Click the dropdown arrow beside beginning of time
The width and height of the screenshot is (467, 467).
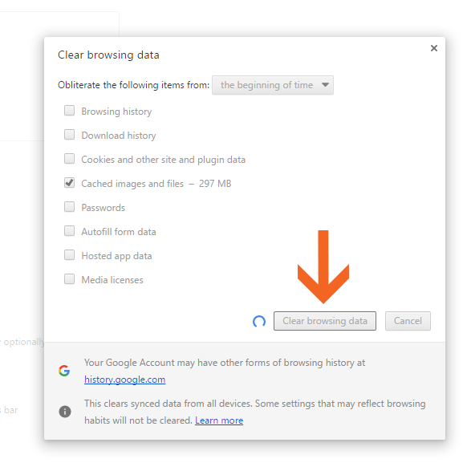pos(325,85)
